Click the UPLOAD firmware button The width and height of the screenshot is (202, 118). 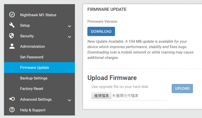click(182, 88)
